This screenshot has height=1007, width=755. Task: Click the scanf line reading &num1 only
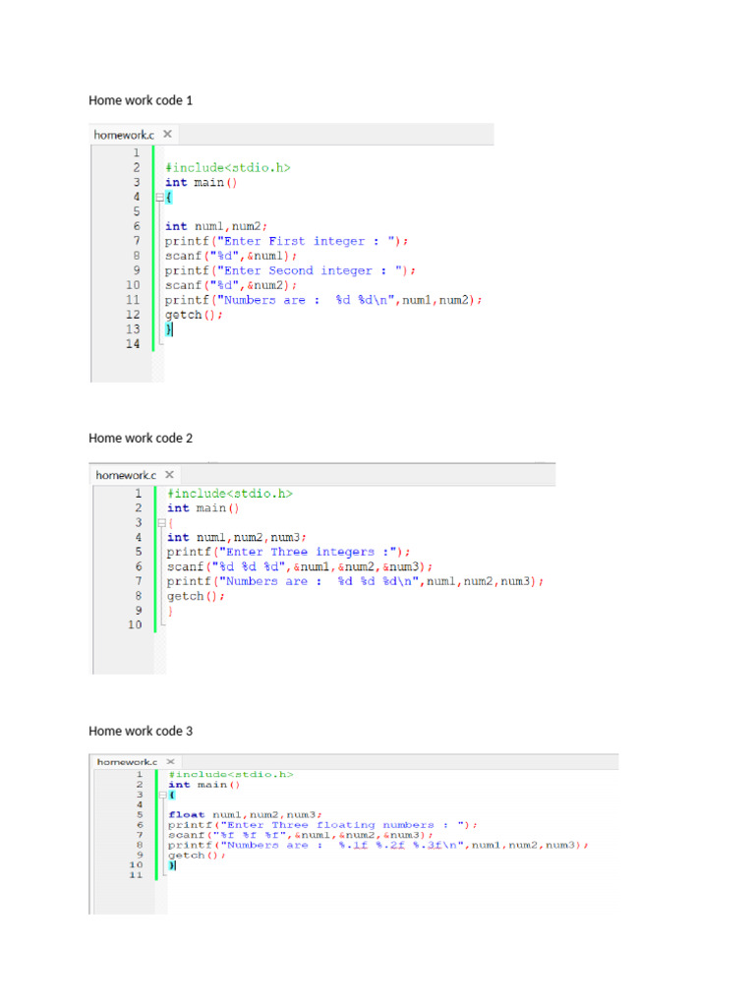(x=230, y=257)
